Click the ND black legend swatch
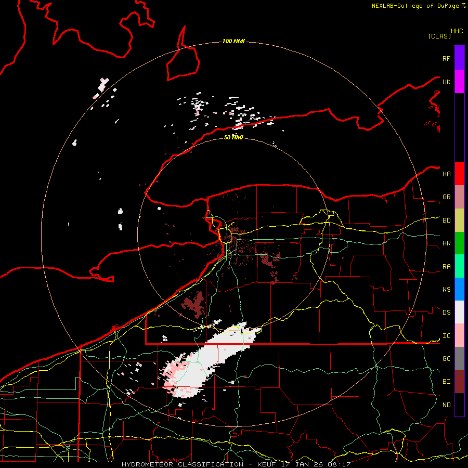The image size is (468, 468). click(459, 405)
